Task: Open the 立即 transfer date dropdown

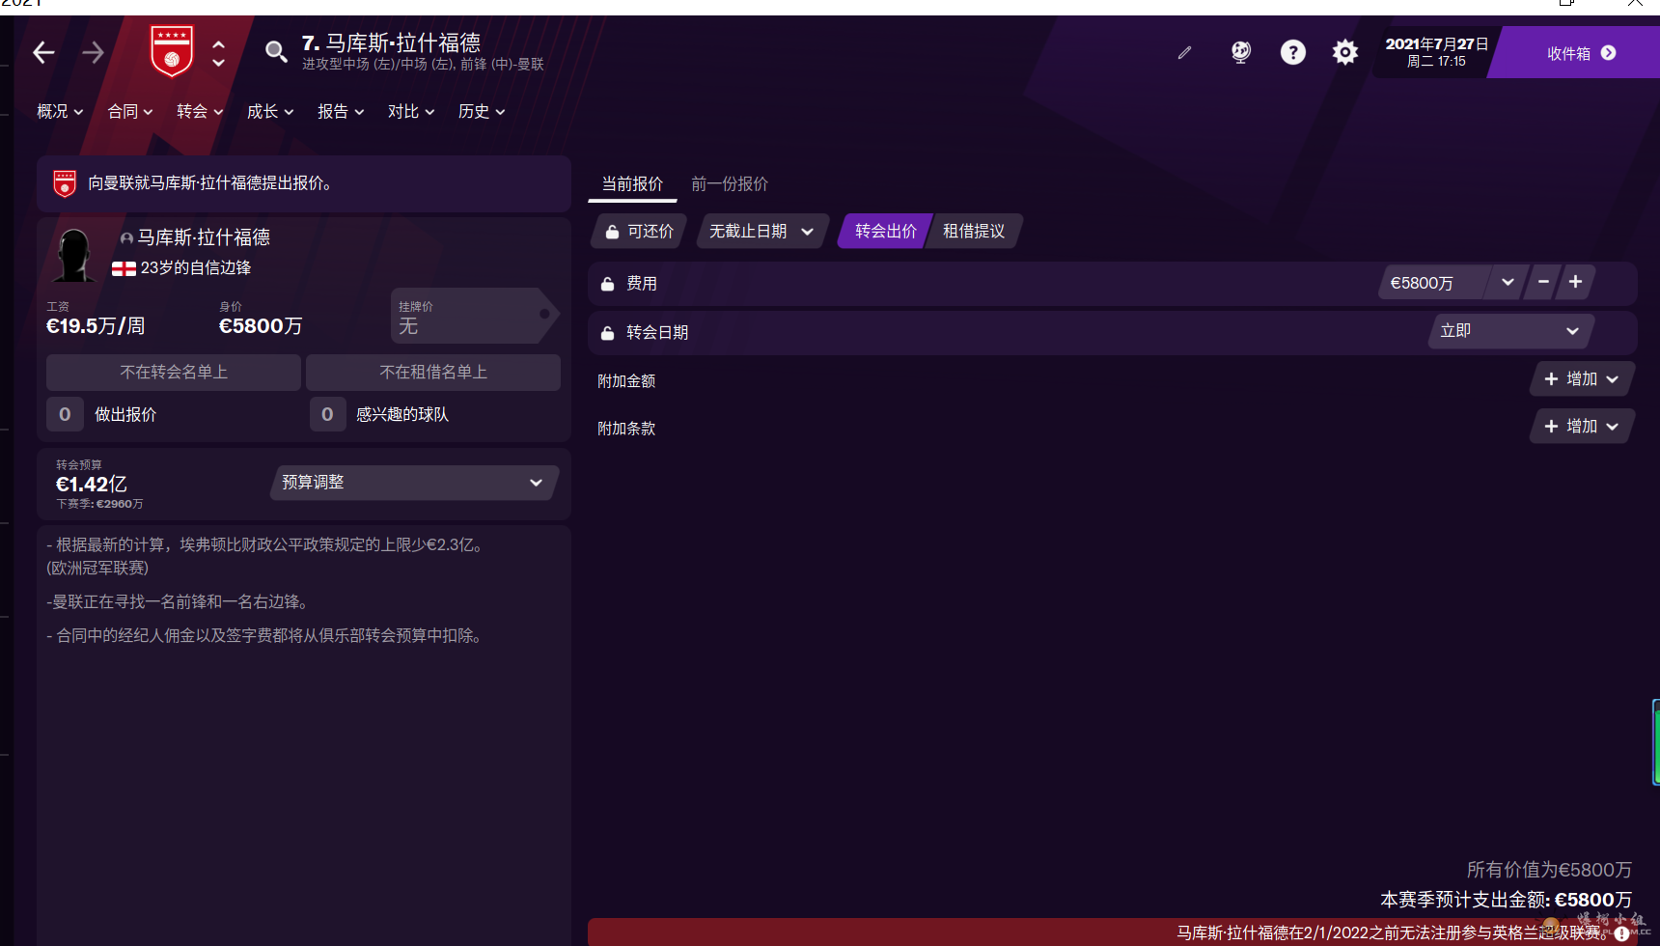Action: 1510,331
